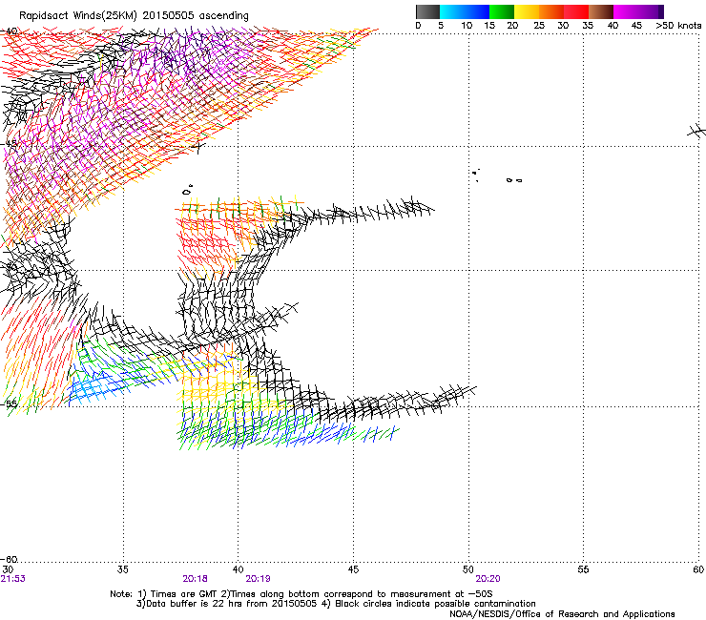The width and height of the screenshot is (706, 620).
Task: Click the longitude label 35
Action: 123,569
